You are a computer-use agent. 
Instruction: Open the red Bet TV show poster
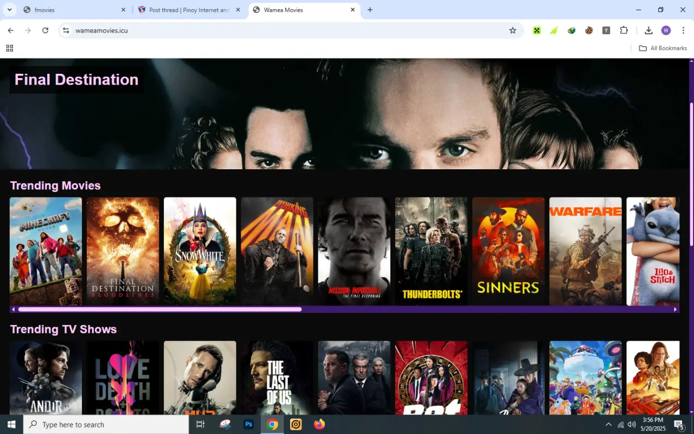(432, 378)
